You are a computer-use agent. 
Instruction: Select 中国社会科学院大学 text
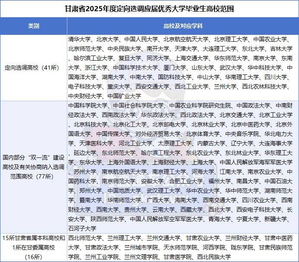[138, 105]
